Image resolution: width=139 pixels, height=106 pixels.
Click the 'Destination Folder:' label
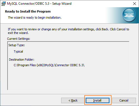22,60
